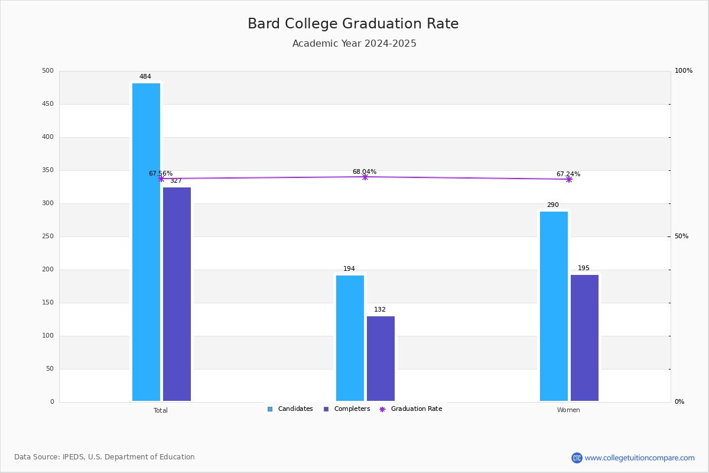Select the Total candidates bar (484)
Screen dimensions: 709x473
click(x=146, y=242)
